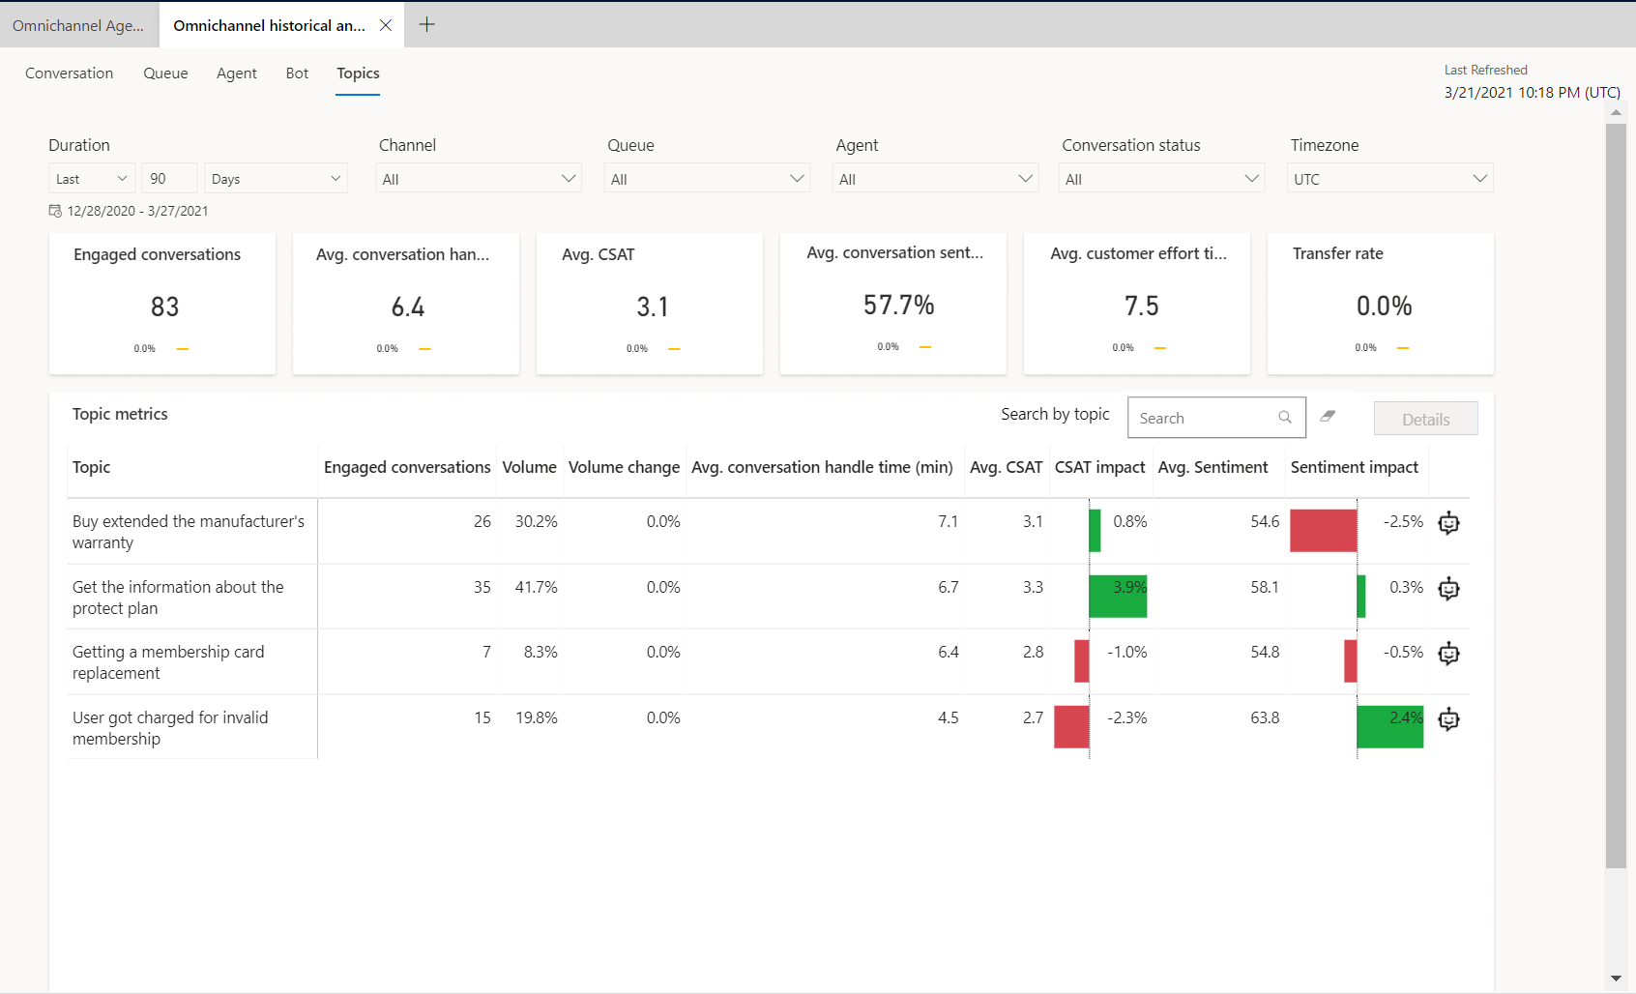This screenshot has width=1636, height=994.
Task: Sort by CSAT impact column header
Action: point(1099,467)
